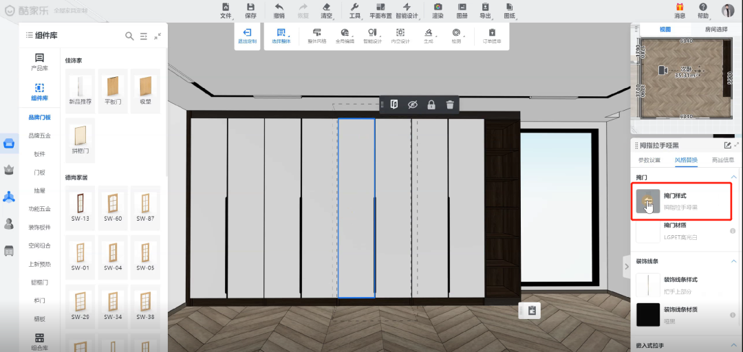The height and width of the screenshot is (352, 743).
Task: Collapse the 嵌入式拉手 section chevron
Action: pyautogui.click(x=733, y=345)
